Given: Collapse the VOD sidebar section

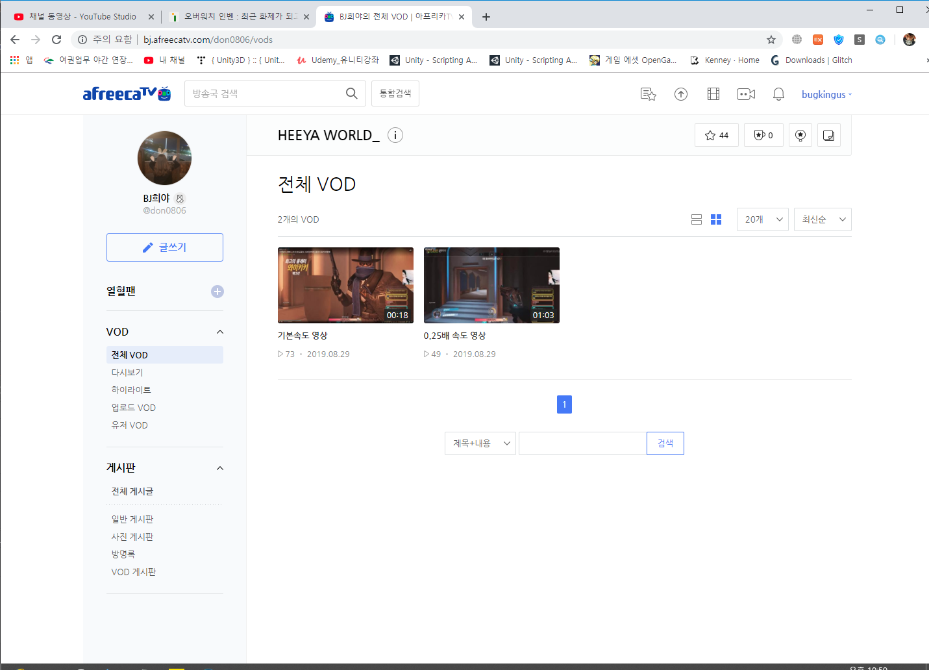Looking at the screenshot, I should coord(219,331).
